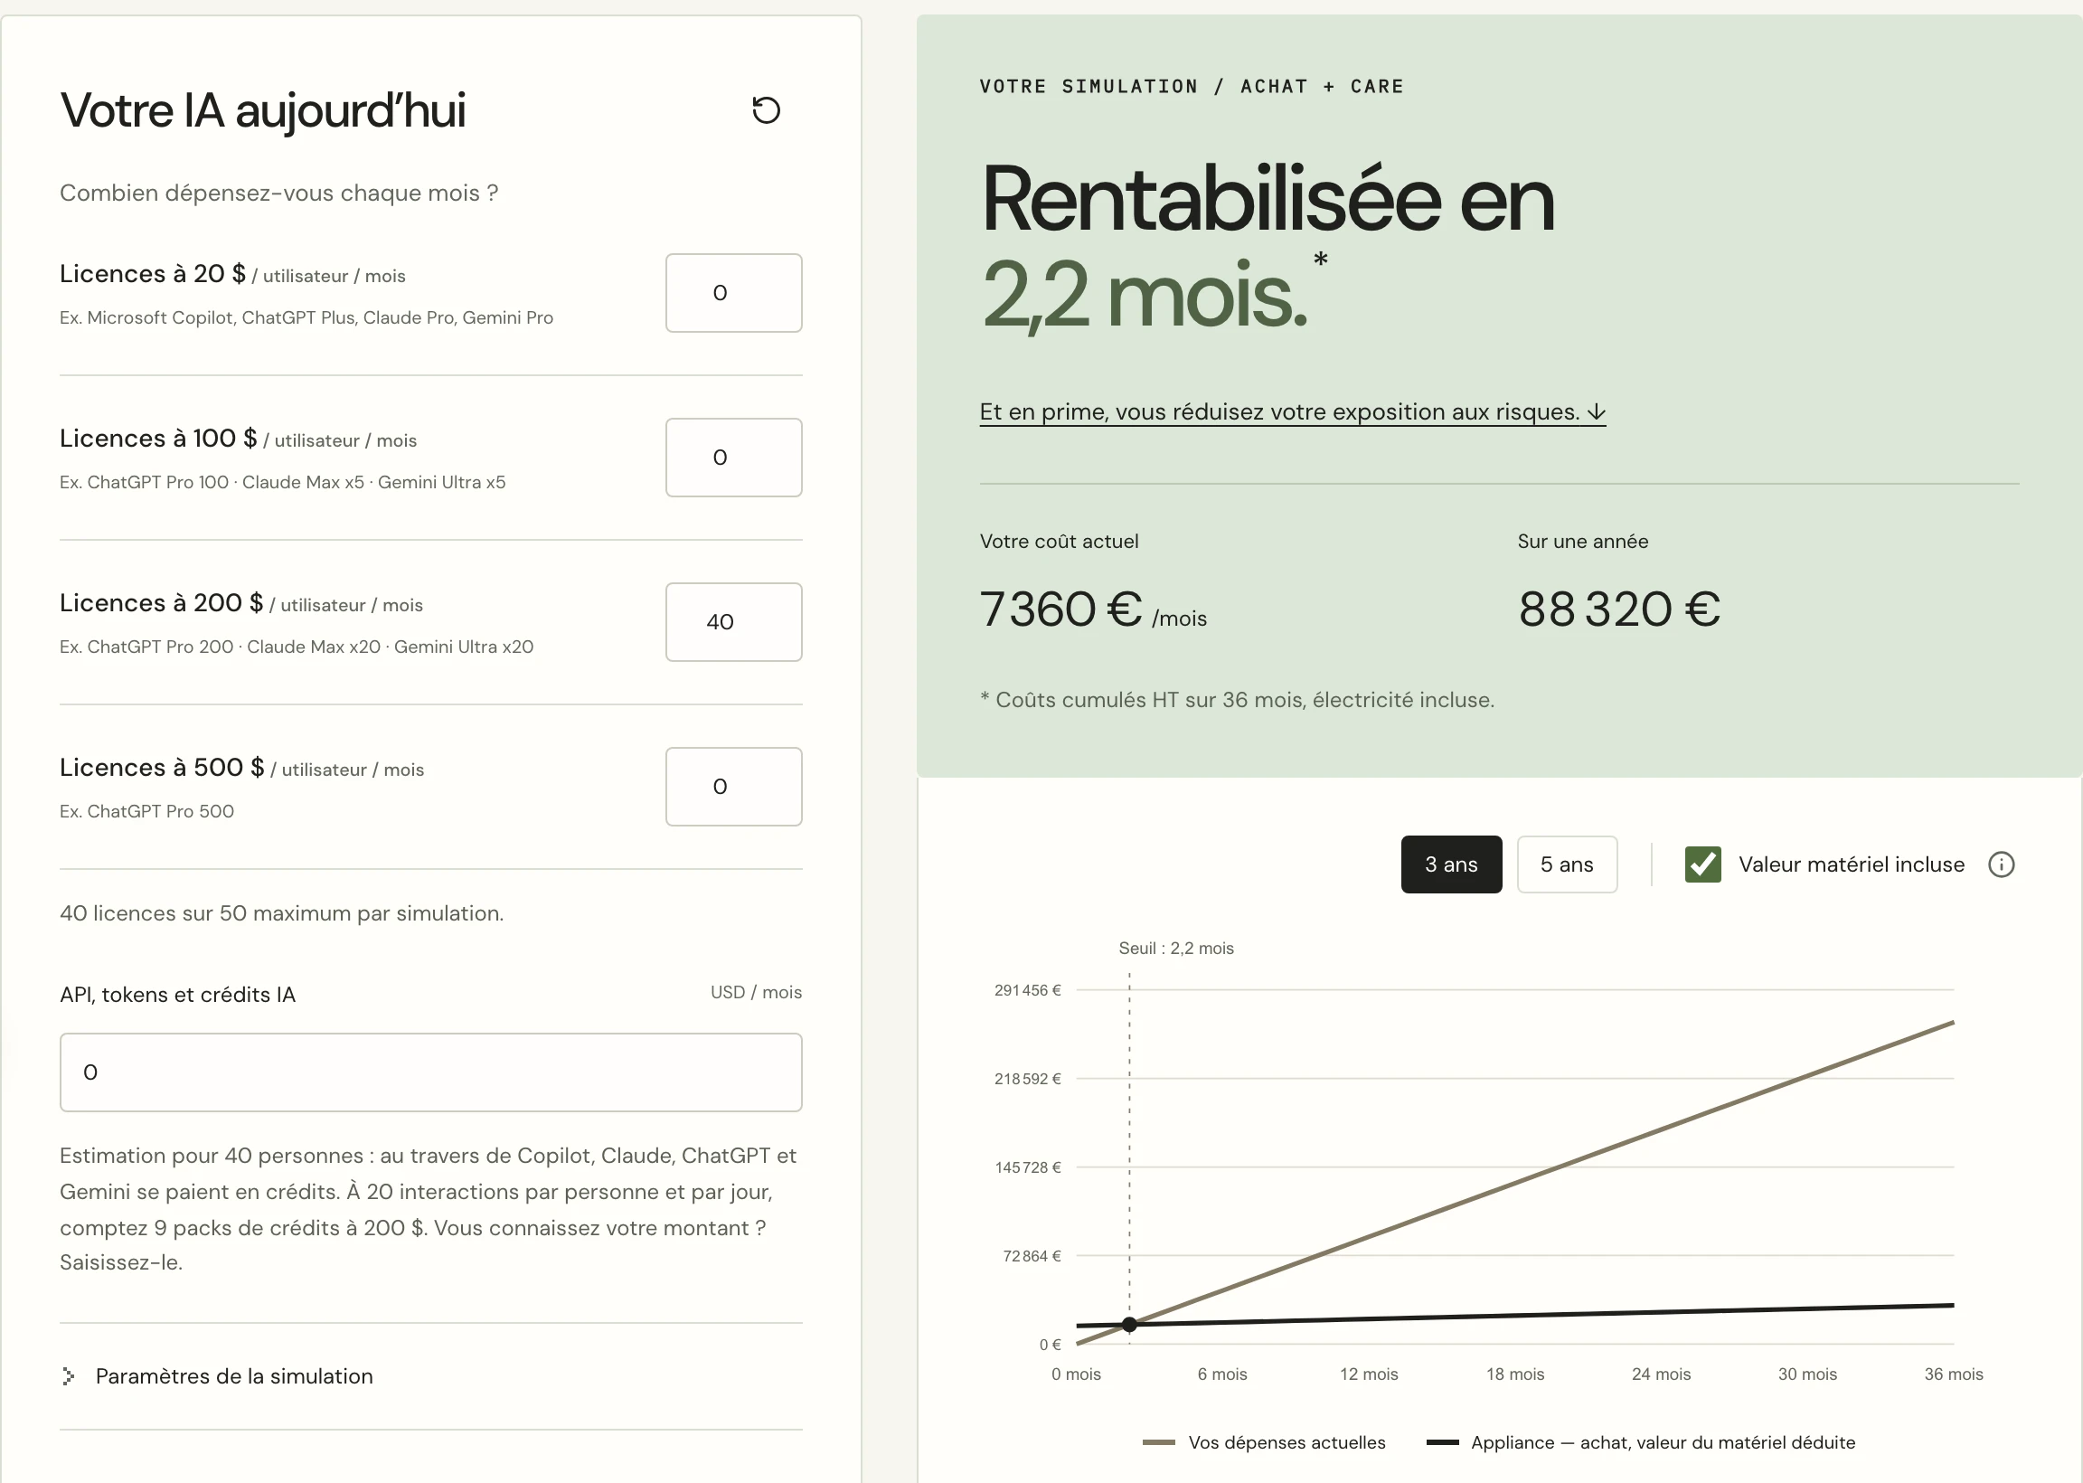
Task: Click the breakeven dot on the chart
Action: coord(1129,1323)
